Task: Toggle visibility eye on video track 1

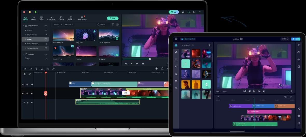Action: coord(32,93)
